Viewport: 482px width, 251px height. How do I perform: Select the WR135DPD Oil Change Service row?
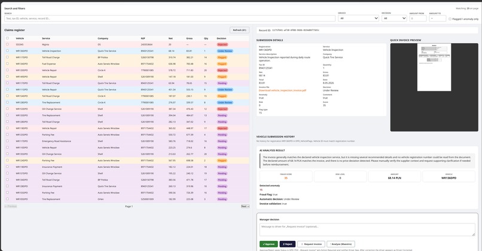pyautogui.click(x=127, y=154)
